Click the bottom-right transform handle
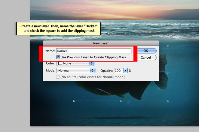 point(168,101)
